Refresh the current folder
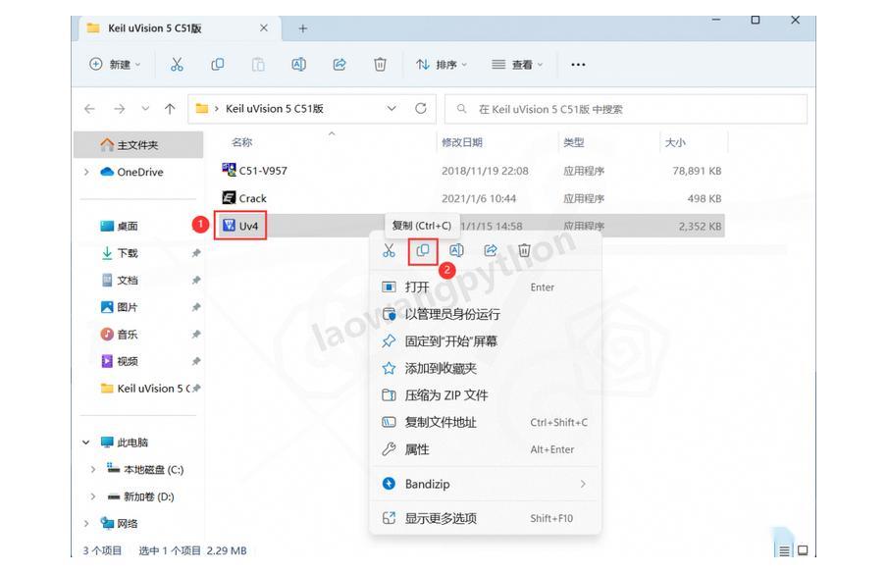Image resolution: width=888 pixels, height=574 pixels. click(420, 108)
